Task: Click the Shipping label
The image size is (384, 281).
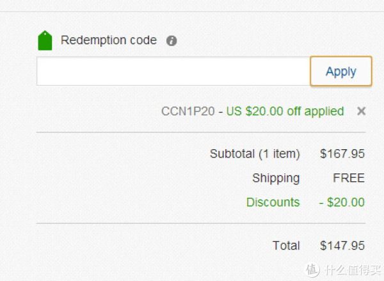Action: coord(276,179)
